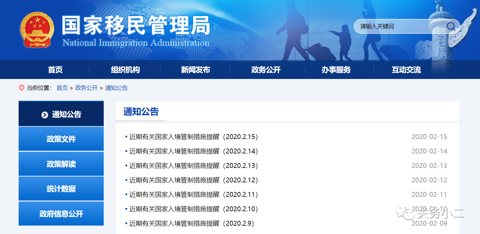Open 互动交流 in the navigation bar
This screenshot has width=480, height=234.
tap(406, 70)
